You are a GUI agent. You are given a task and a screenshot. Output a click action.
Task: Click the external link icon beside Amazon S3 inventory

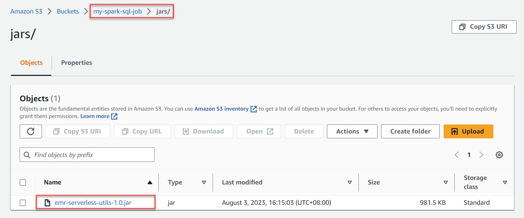pos(254,109)
